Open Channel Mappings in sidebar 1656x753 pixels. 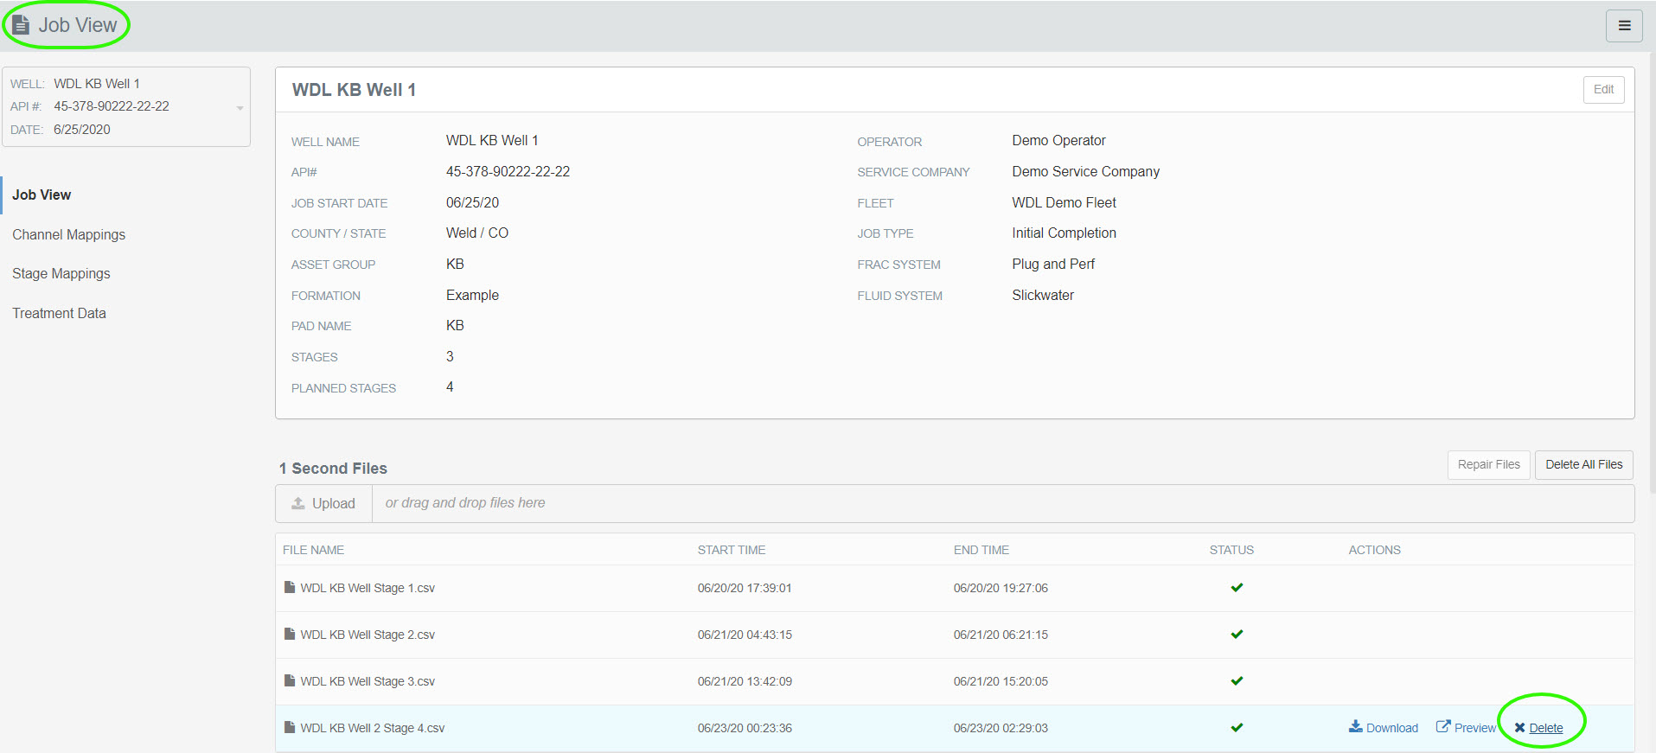click(68, 234)
